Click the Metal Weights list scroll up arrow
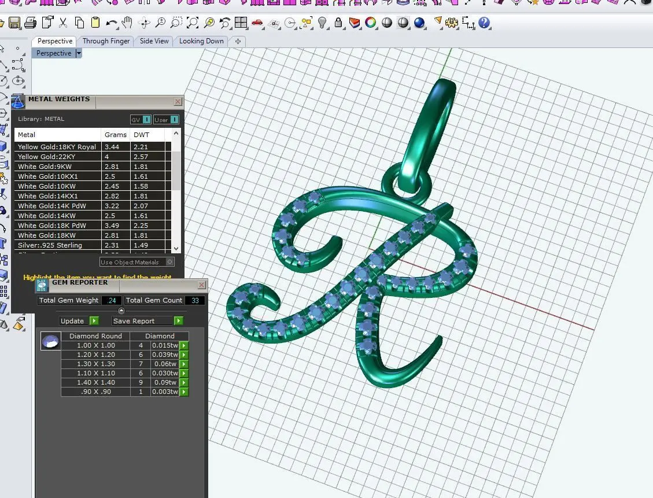This screenshot has width=653, height=498. click(176, 133)
